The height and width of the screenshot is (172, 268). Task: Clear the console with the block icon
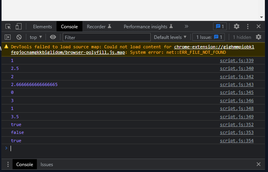click(19, 37)
